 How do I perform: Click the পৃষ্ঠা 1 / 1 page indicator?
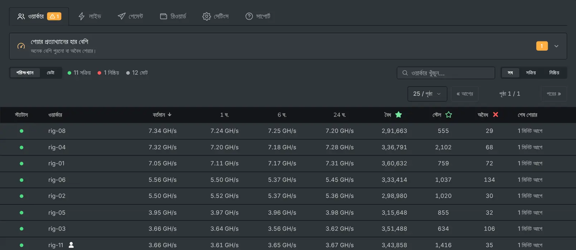pos(509,94)
